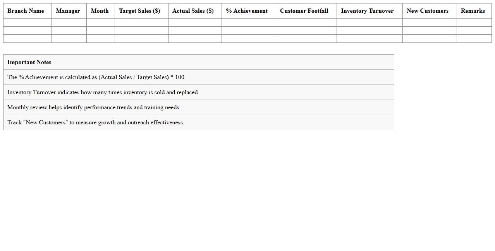Click the Important Notes heading

point(29,62)
